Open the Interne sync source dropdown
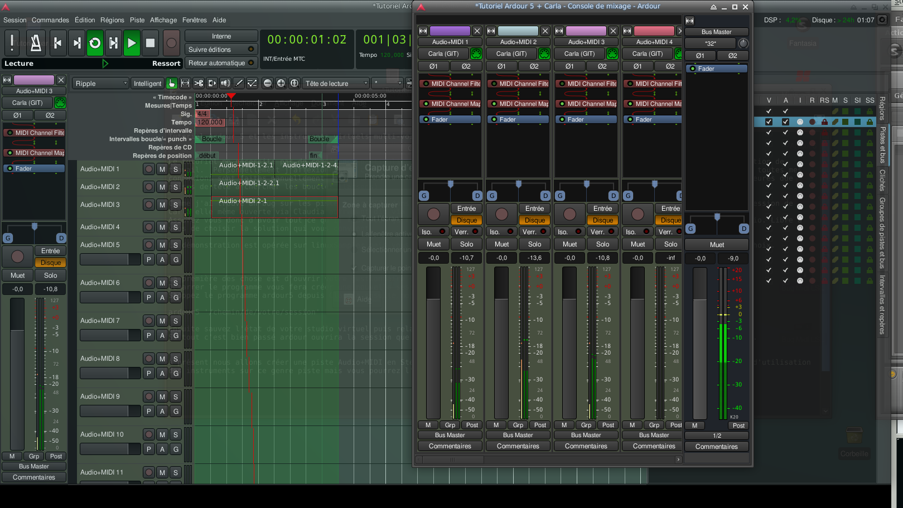Viewport: 903px width, 508px height. point(221,36)
